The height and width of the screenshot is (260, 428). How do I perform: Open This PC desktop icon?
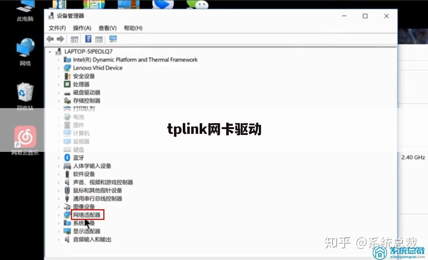tap(25, 11)
